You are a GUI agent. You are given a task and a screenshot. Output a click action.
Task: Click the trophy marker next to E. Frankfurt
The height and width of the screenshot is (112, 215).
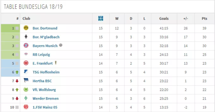(56, 62)
